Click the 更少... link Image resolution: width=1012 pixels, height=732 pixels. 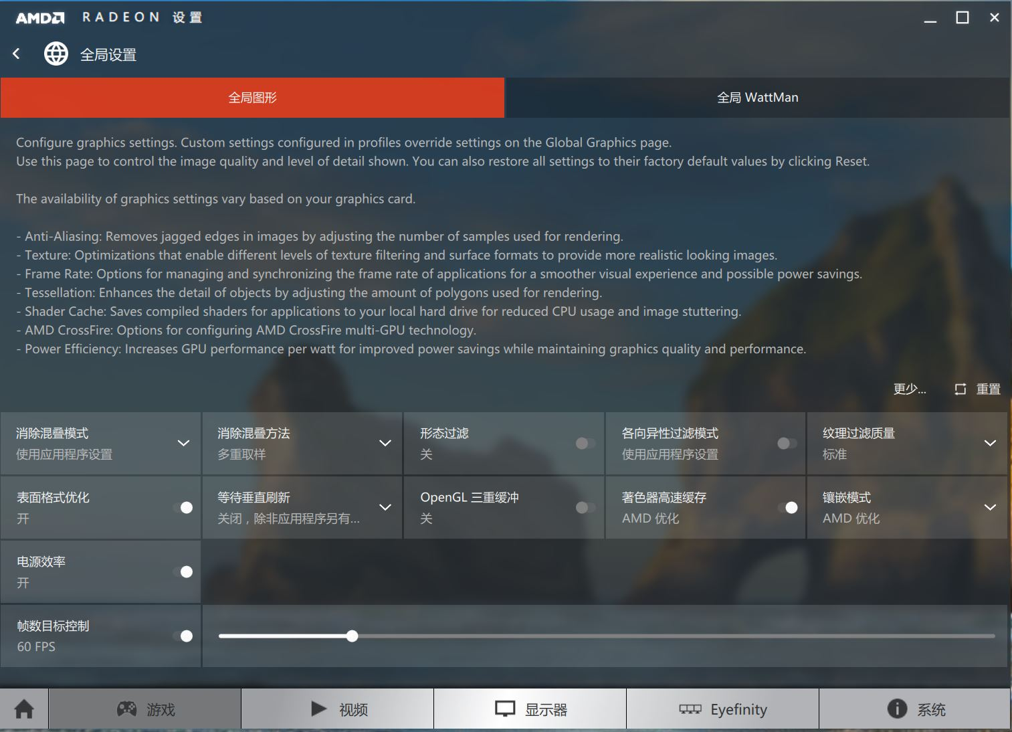[908, 389]
